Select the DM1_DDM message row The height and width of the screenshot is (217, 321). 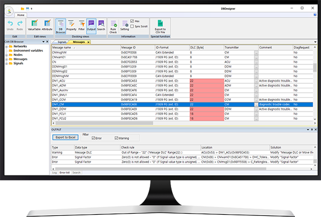(182, 109)
